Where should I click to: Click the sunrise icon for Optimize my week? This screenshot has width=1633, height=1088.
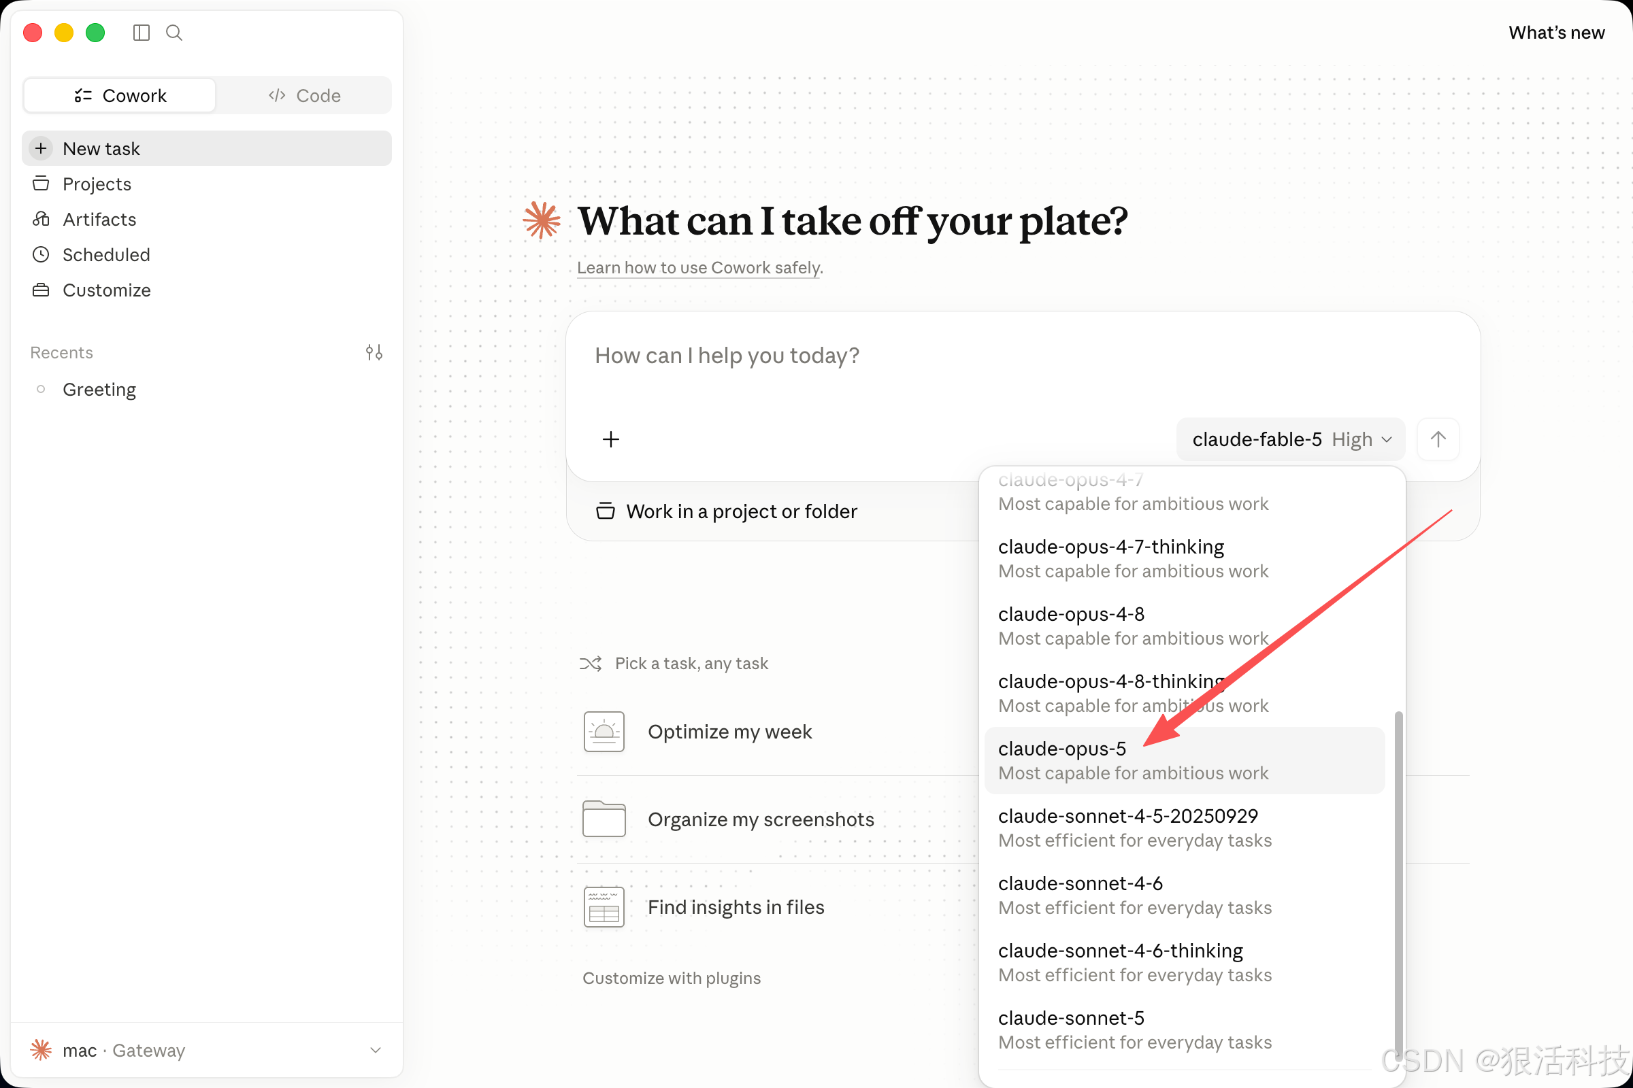coord(604,732)
